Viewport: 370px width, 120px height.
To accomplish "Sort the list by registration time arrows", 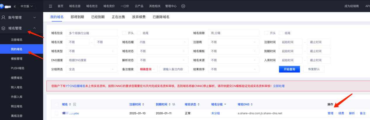I will 143,104.
